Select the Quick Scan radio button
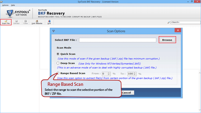 point(58,54)
